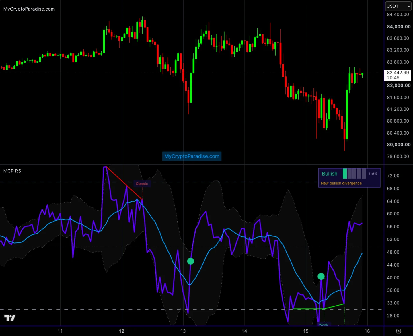Click the green signal dot near day 13

(190, 261)
